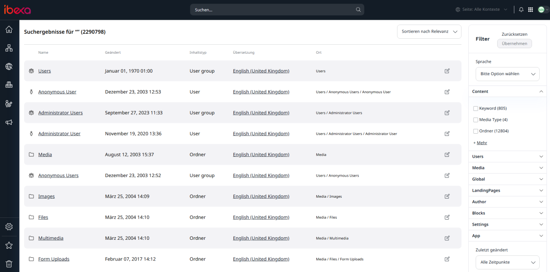Open the megaphone marketing icon in sidebar
Viewport: 550px width, 272px height.
[9, 122]
